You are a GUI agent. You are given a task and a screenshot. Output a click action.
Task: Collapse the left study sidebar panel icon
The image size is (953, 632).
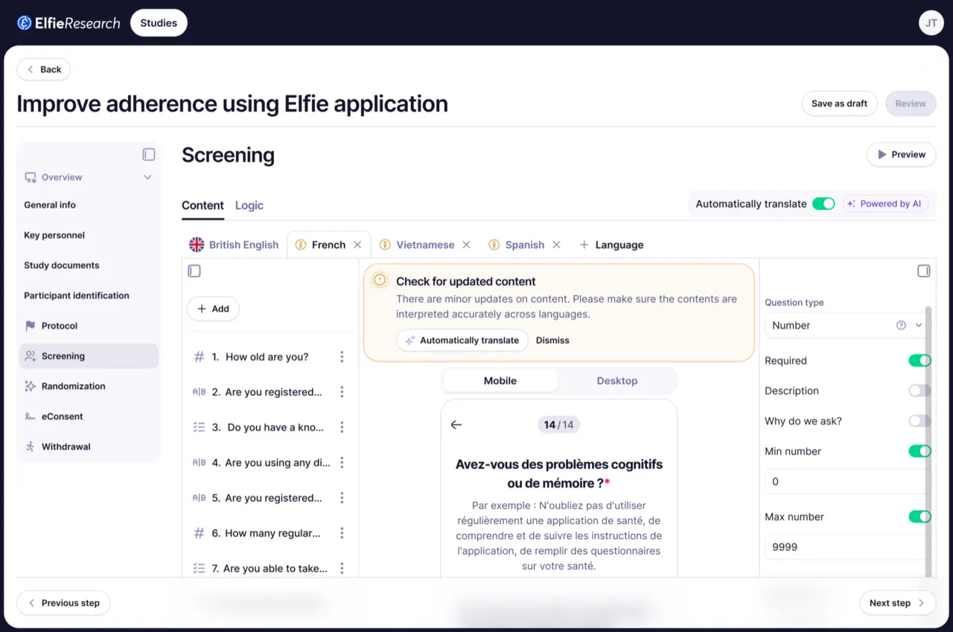coord(149,155)
